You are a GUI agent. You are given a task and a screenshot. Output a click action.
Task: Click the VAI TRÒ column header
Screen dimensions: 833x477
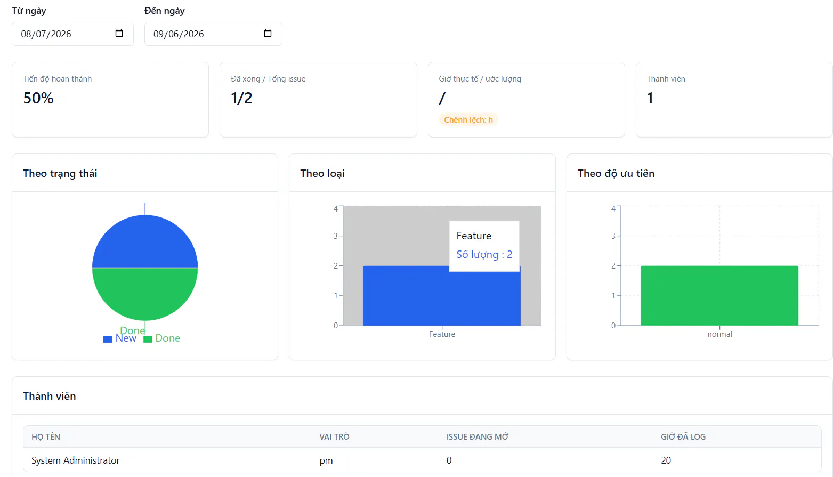pos(334,436)
